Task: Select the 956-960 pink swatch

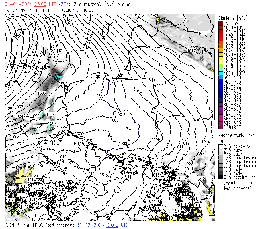Action: click(221, 116)
